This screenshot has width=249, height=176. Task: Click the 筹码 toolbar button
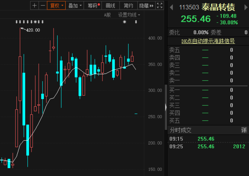click(x=93, y=6)
